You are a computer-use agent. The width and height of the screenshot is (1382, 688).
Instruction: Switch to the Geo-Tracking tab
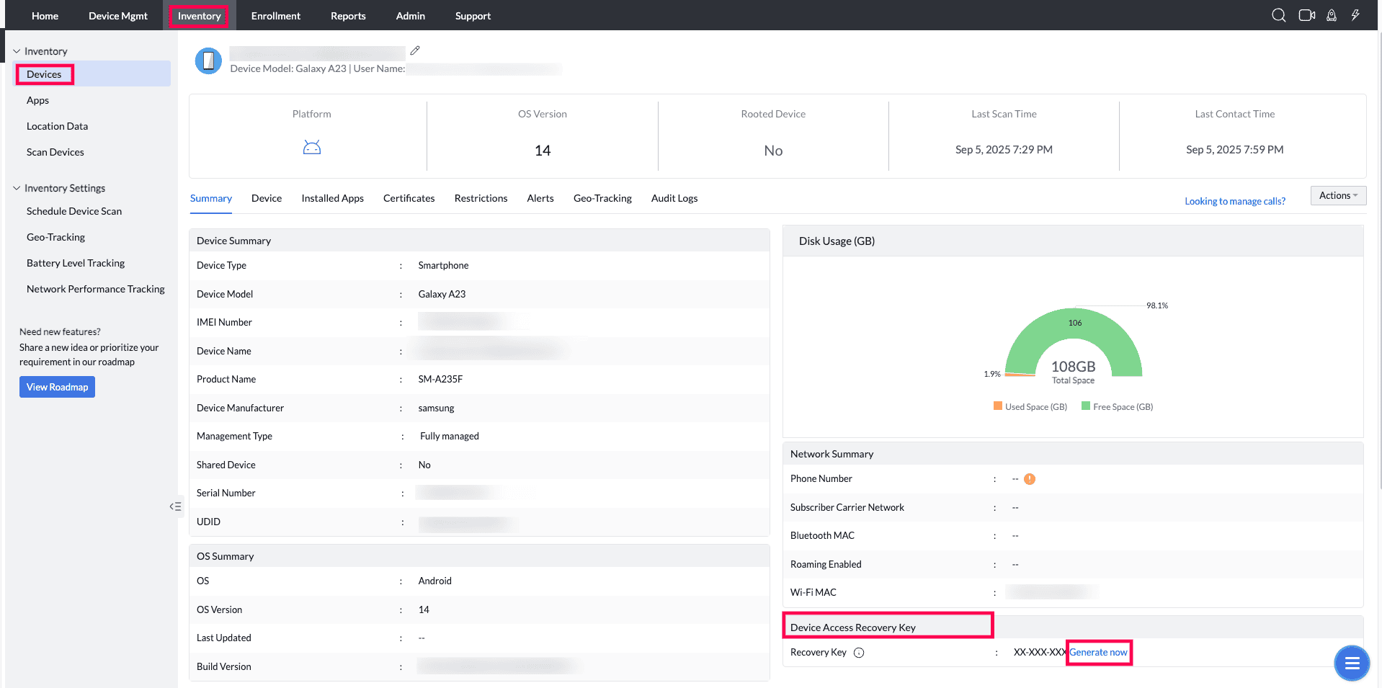coord(602,198)
